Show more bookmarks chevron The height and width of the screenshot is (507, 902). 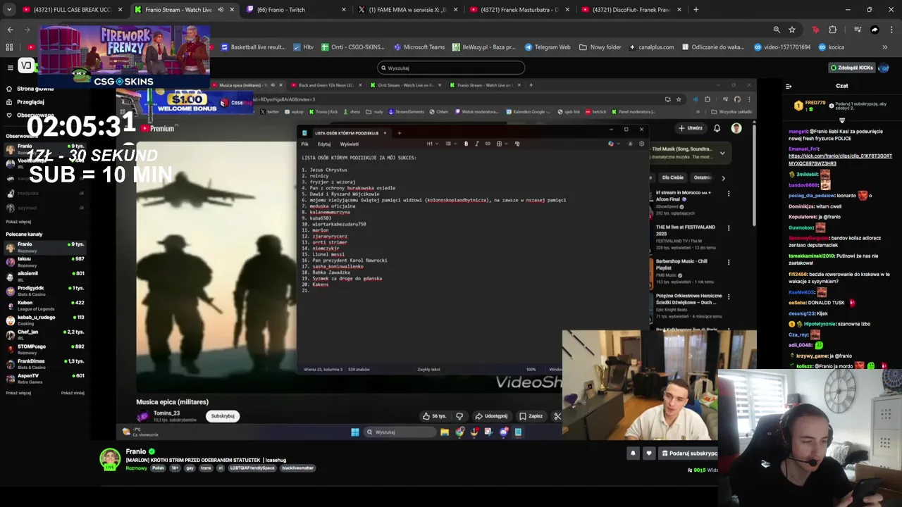point(884,47)
